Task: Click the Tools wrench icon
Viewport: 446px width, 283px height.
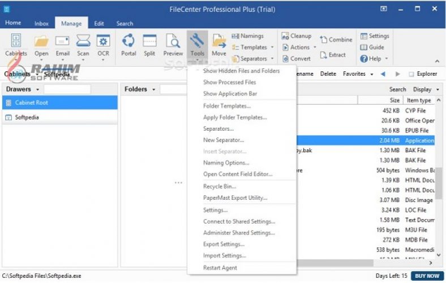Action: click(197, 41)
